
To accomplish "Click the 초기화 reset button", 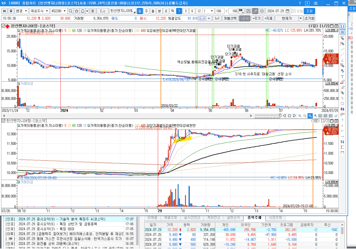I will pyautogui.click(x=310, y=18).
